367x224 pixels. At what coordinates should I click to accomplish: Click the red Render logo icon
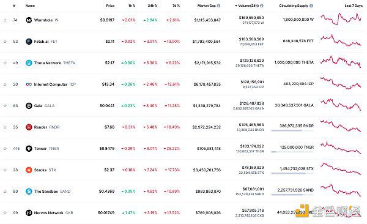coord(29,127)
